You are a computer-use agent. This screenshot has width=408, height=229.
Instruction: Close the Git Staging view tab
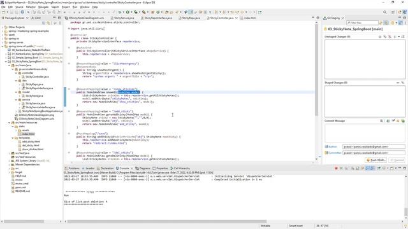342,18
